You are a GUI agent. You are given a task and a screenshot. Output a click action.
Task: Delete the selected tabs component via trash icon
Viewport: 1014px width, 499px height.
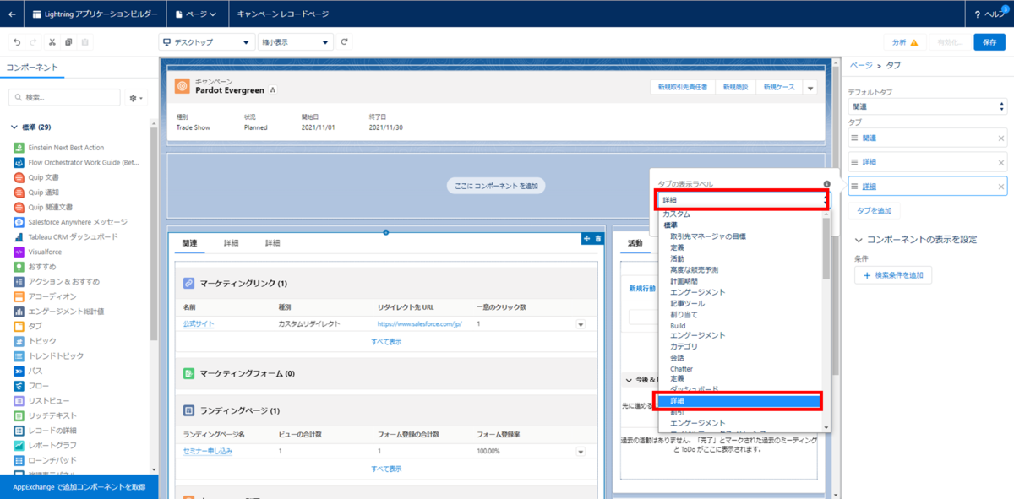coord(598,239)
